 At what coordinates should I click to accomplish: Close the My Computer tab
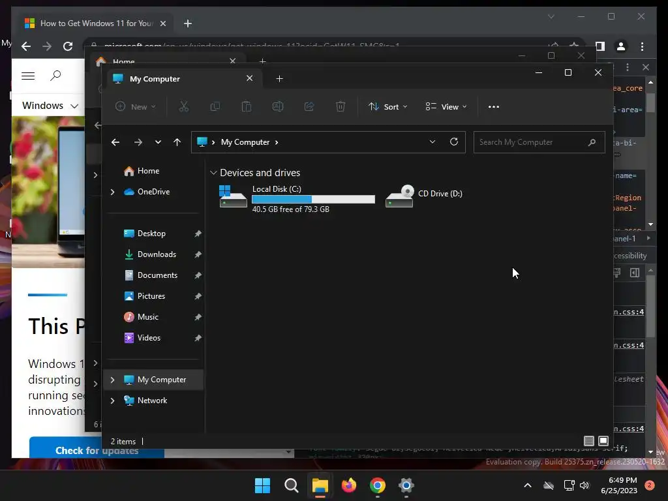point(250,78)
